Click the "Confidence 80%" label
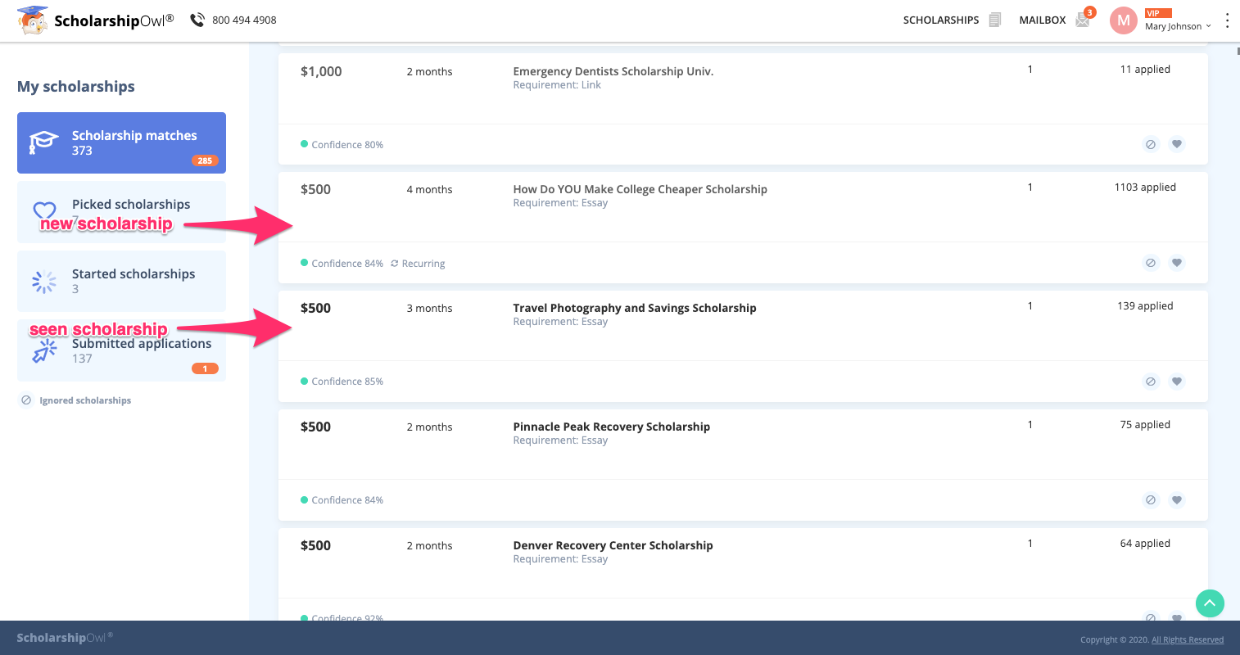 click(347, 145)
